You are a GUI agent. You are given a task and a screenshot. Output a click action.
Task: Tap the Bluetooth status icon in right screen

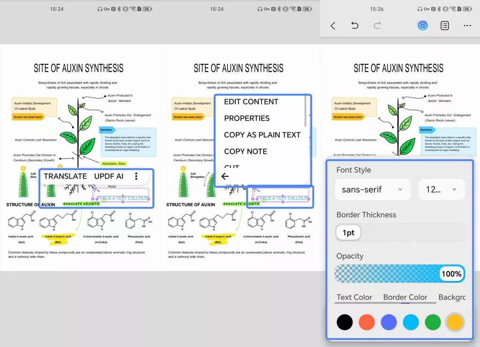(439, 9)
